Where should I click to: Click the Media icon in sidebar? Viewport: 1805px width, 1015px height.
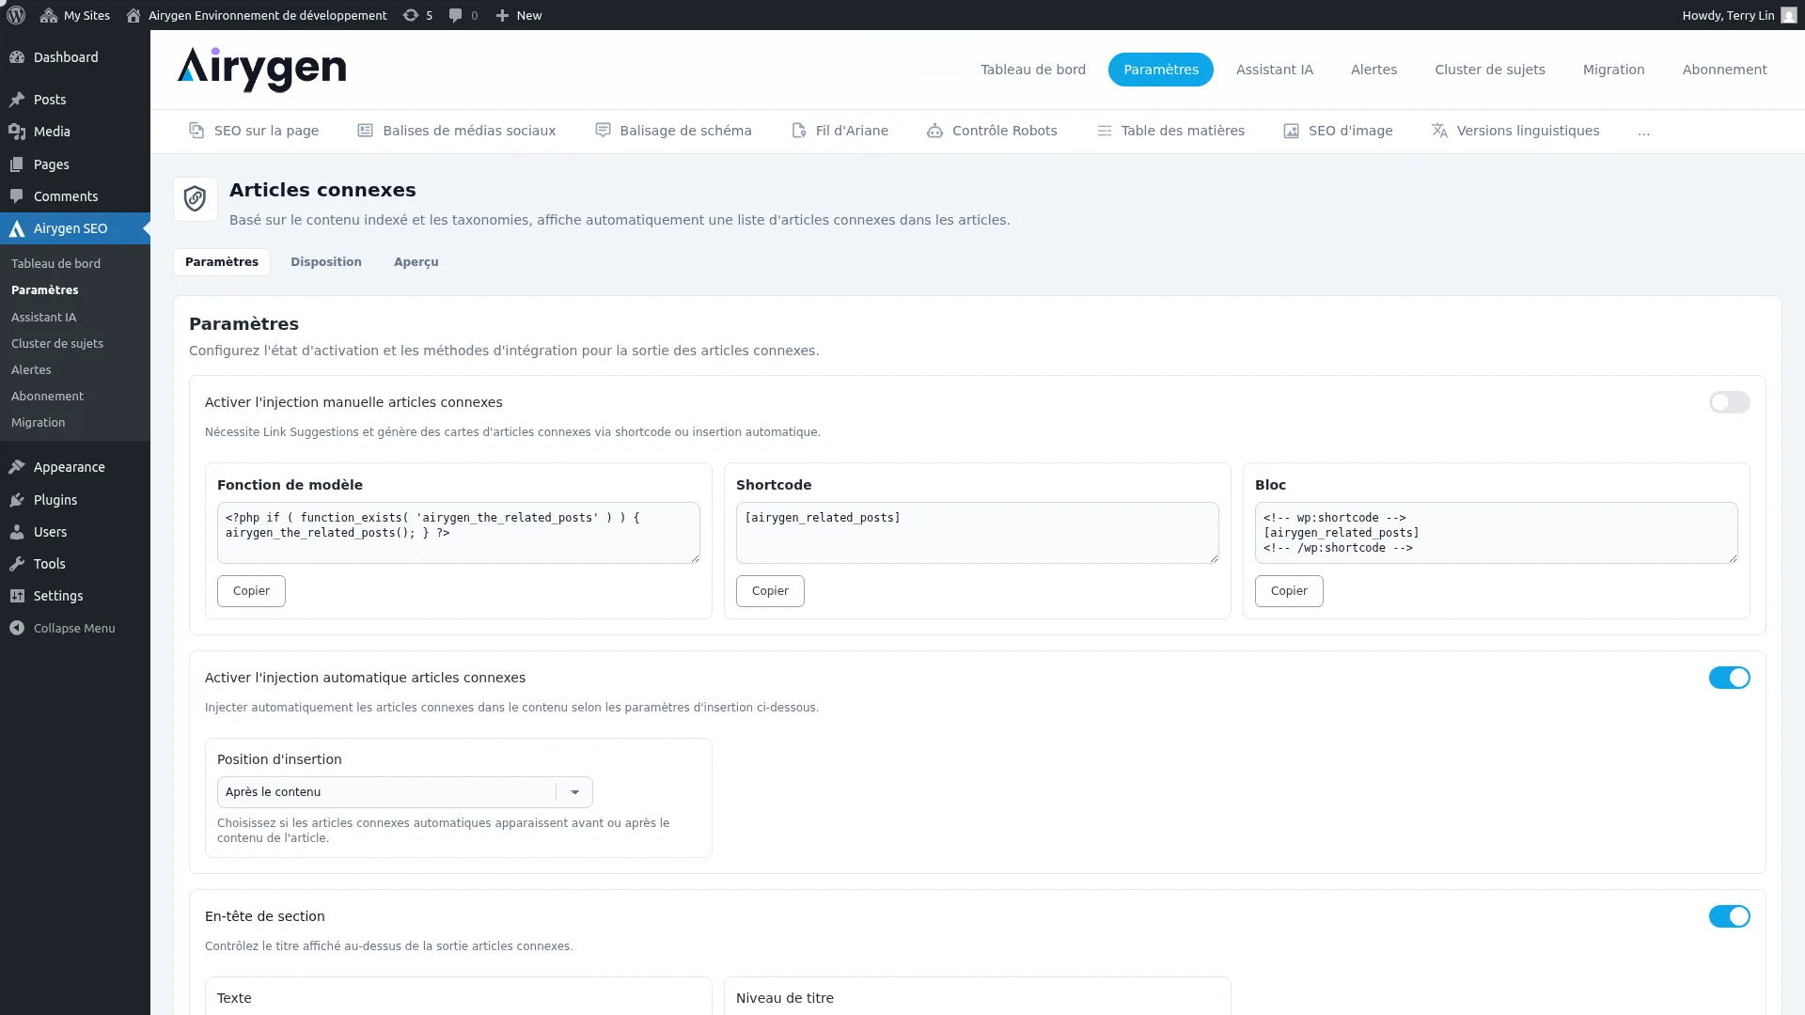tap(17, 132)
